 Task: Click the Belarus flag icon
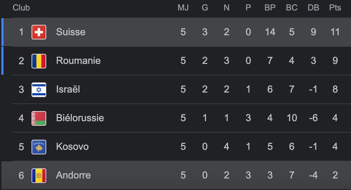coord(39,118)
